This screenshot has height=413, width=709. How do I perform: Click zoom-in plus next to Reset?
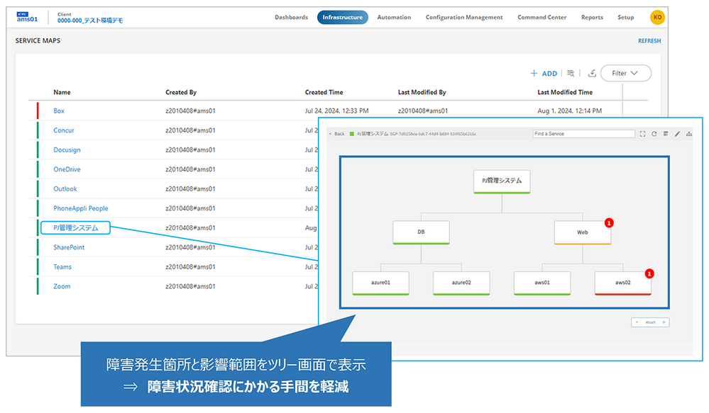tap(664, 322)
